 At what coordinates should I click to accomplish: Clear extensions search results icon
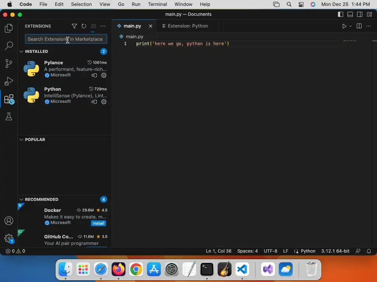93,26
